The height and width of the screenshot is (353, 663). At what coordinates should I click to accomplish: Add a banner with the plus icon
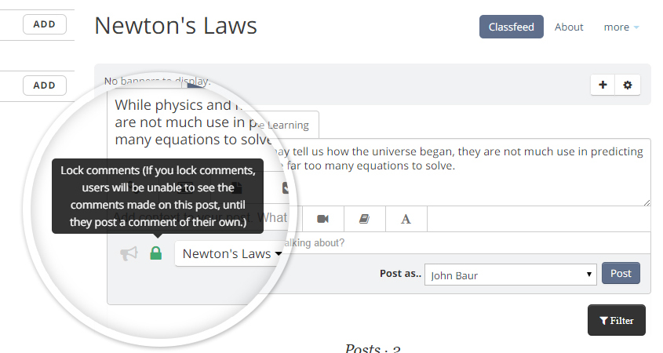coord(603,85)
